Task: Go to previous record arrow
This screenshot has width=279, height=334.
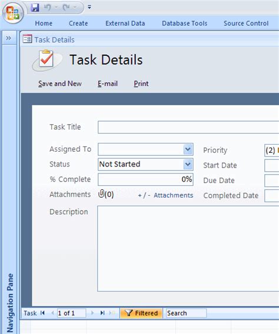Action: coord(52,313)
